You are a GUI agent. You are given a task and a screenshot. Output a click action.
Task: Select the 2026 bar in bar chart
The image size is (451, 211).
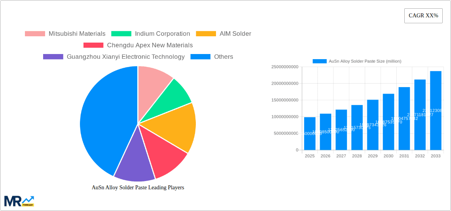coord(326,132)
